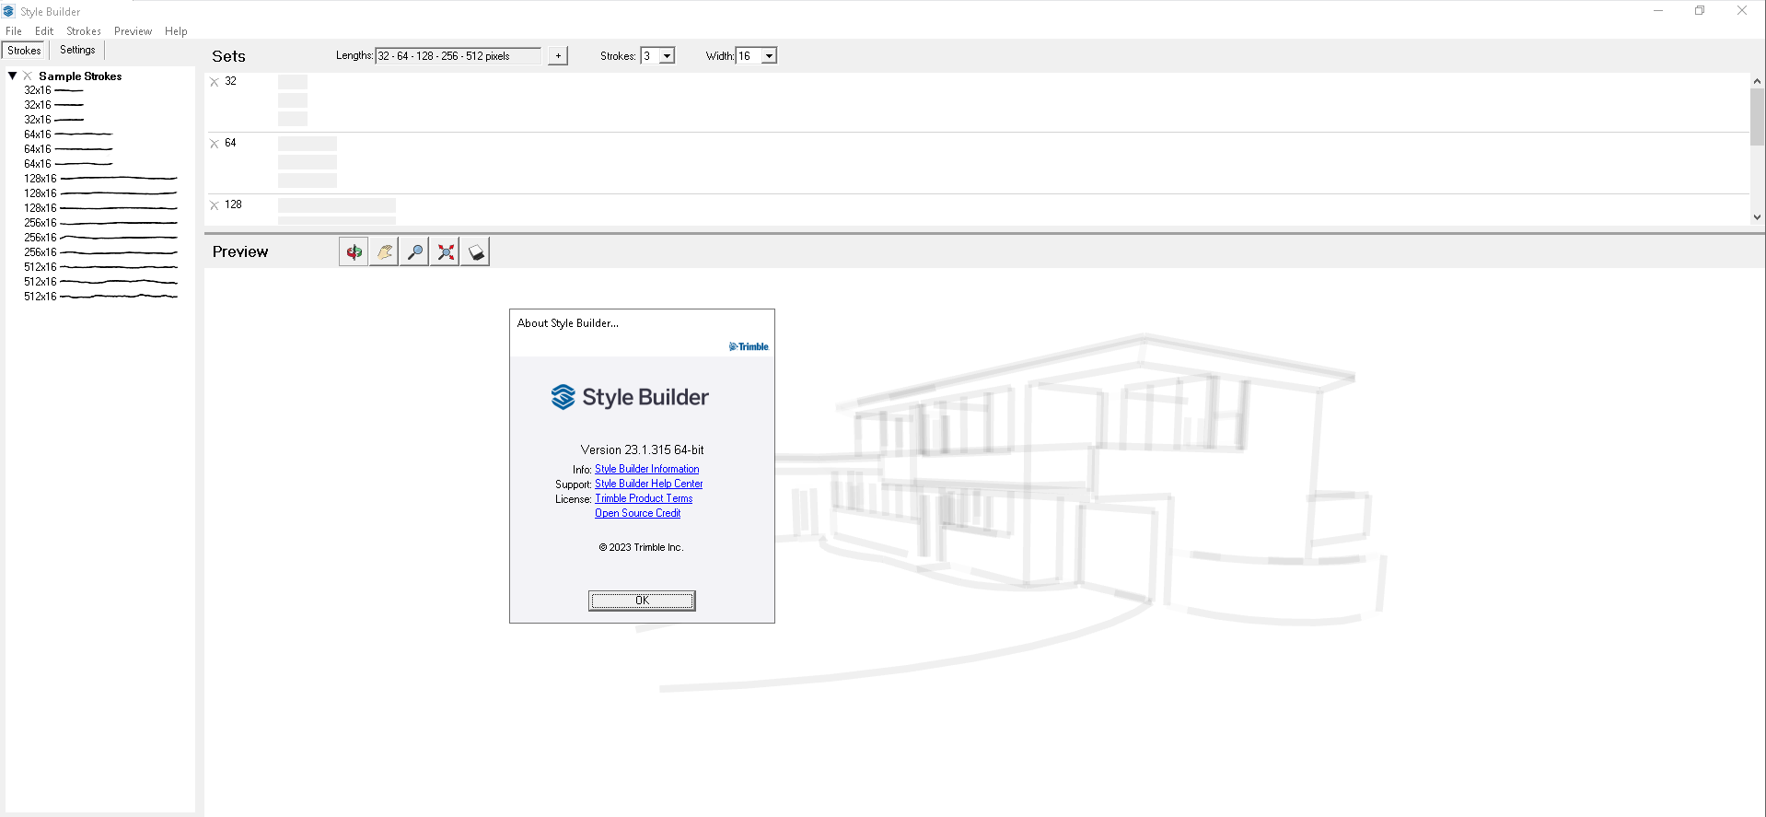Select the last 512x16 stroke
Image resolution: width=1766 pixels, height=817 pixels.
coord(100,297)
